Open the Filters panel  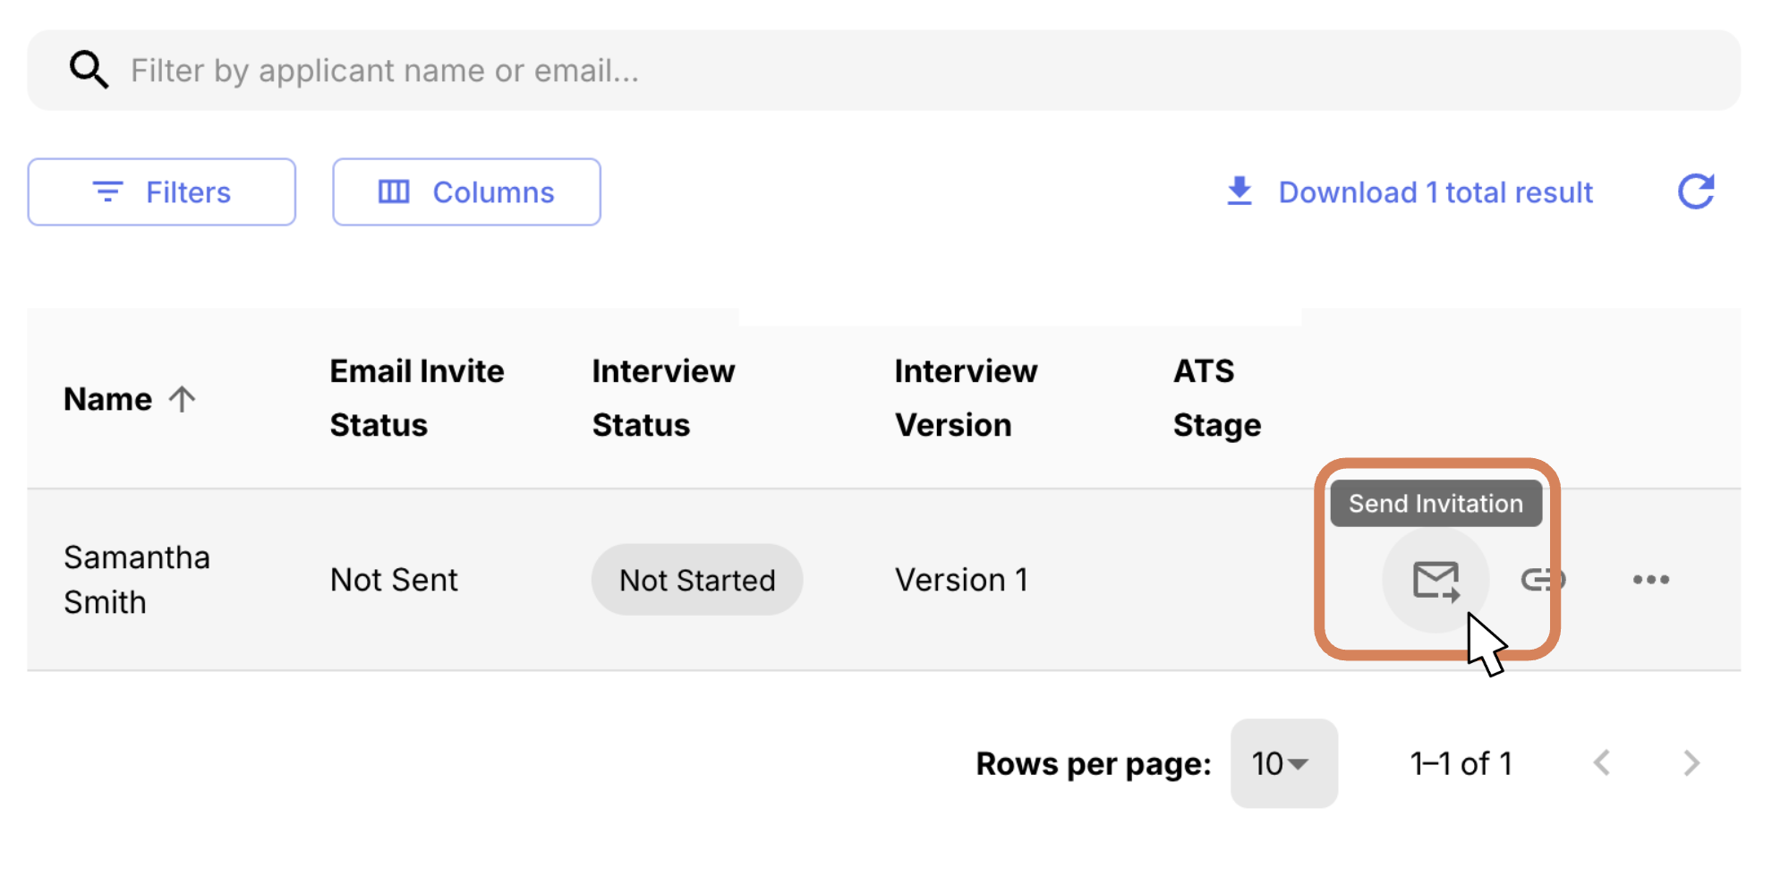click(161, 192)
